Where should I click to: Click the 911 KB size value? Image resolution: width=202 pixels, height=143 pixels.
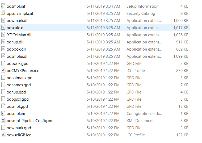(182, 42)
